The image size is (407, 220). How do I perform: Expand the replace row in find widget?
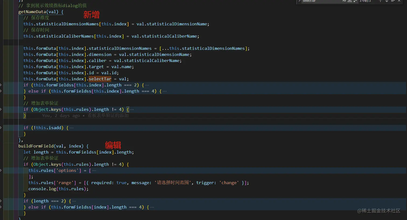pos(299,1)
